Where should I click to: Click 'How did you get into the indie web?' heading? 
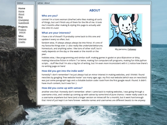click(x=63, y=71)
